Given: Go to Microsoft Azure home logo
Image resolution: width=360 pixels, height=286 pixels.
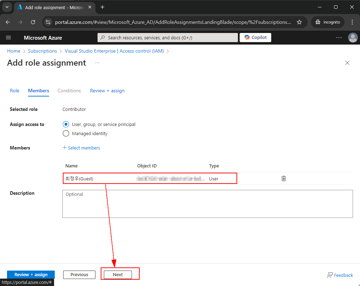Looking at the screenshot, I should (43, 38).
